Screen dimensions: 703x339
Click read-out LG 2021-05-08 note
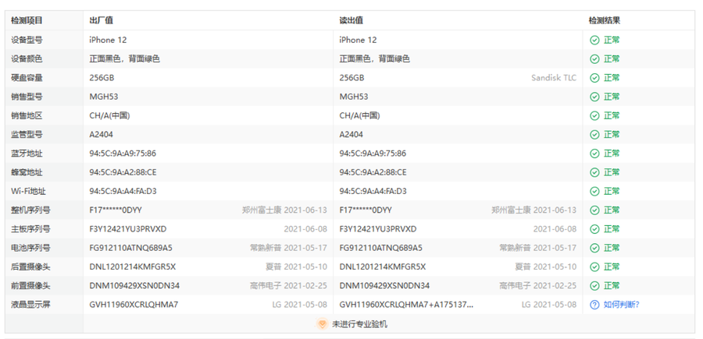click(549, 305)
